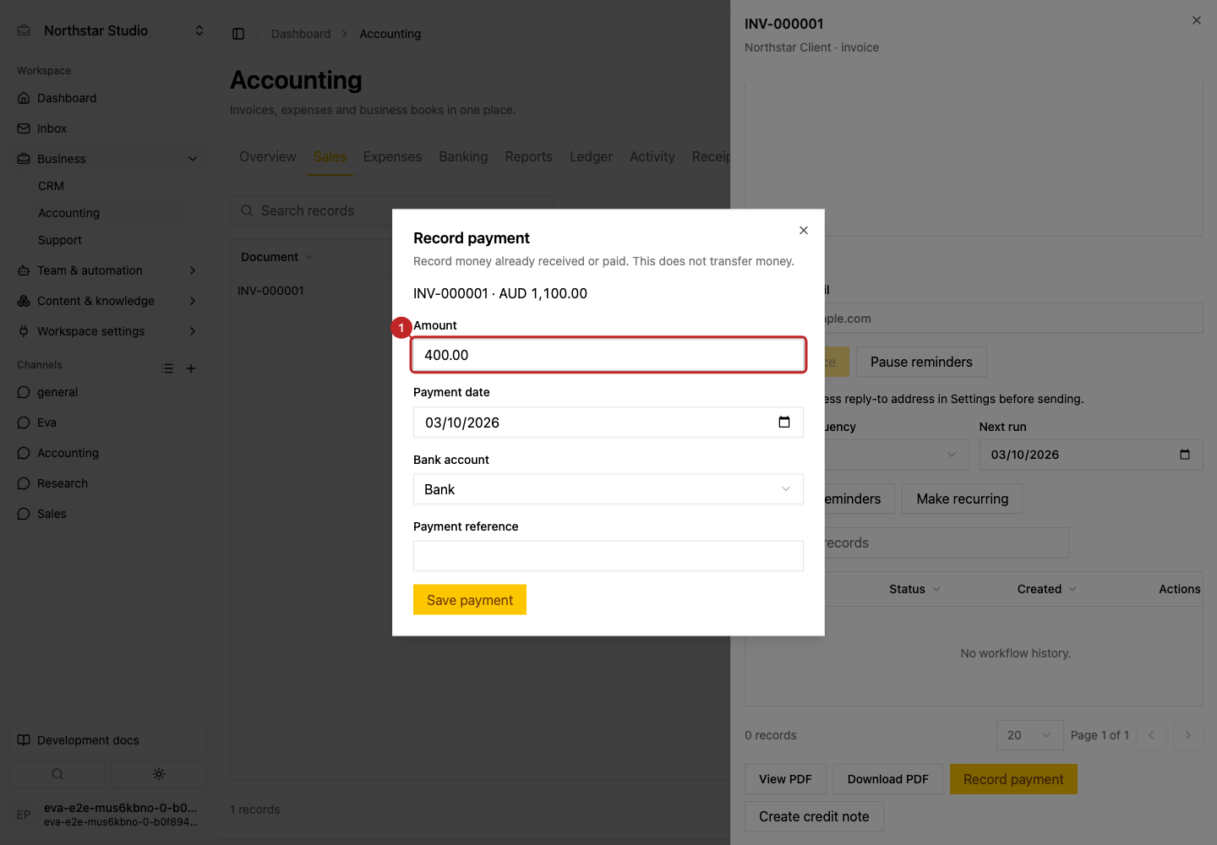Add a new channel with plus icon

[x=191, y=368]
